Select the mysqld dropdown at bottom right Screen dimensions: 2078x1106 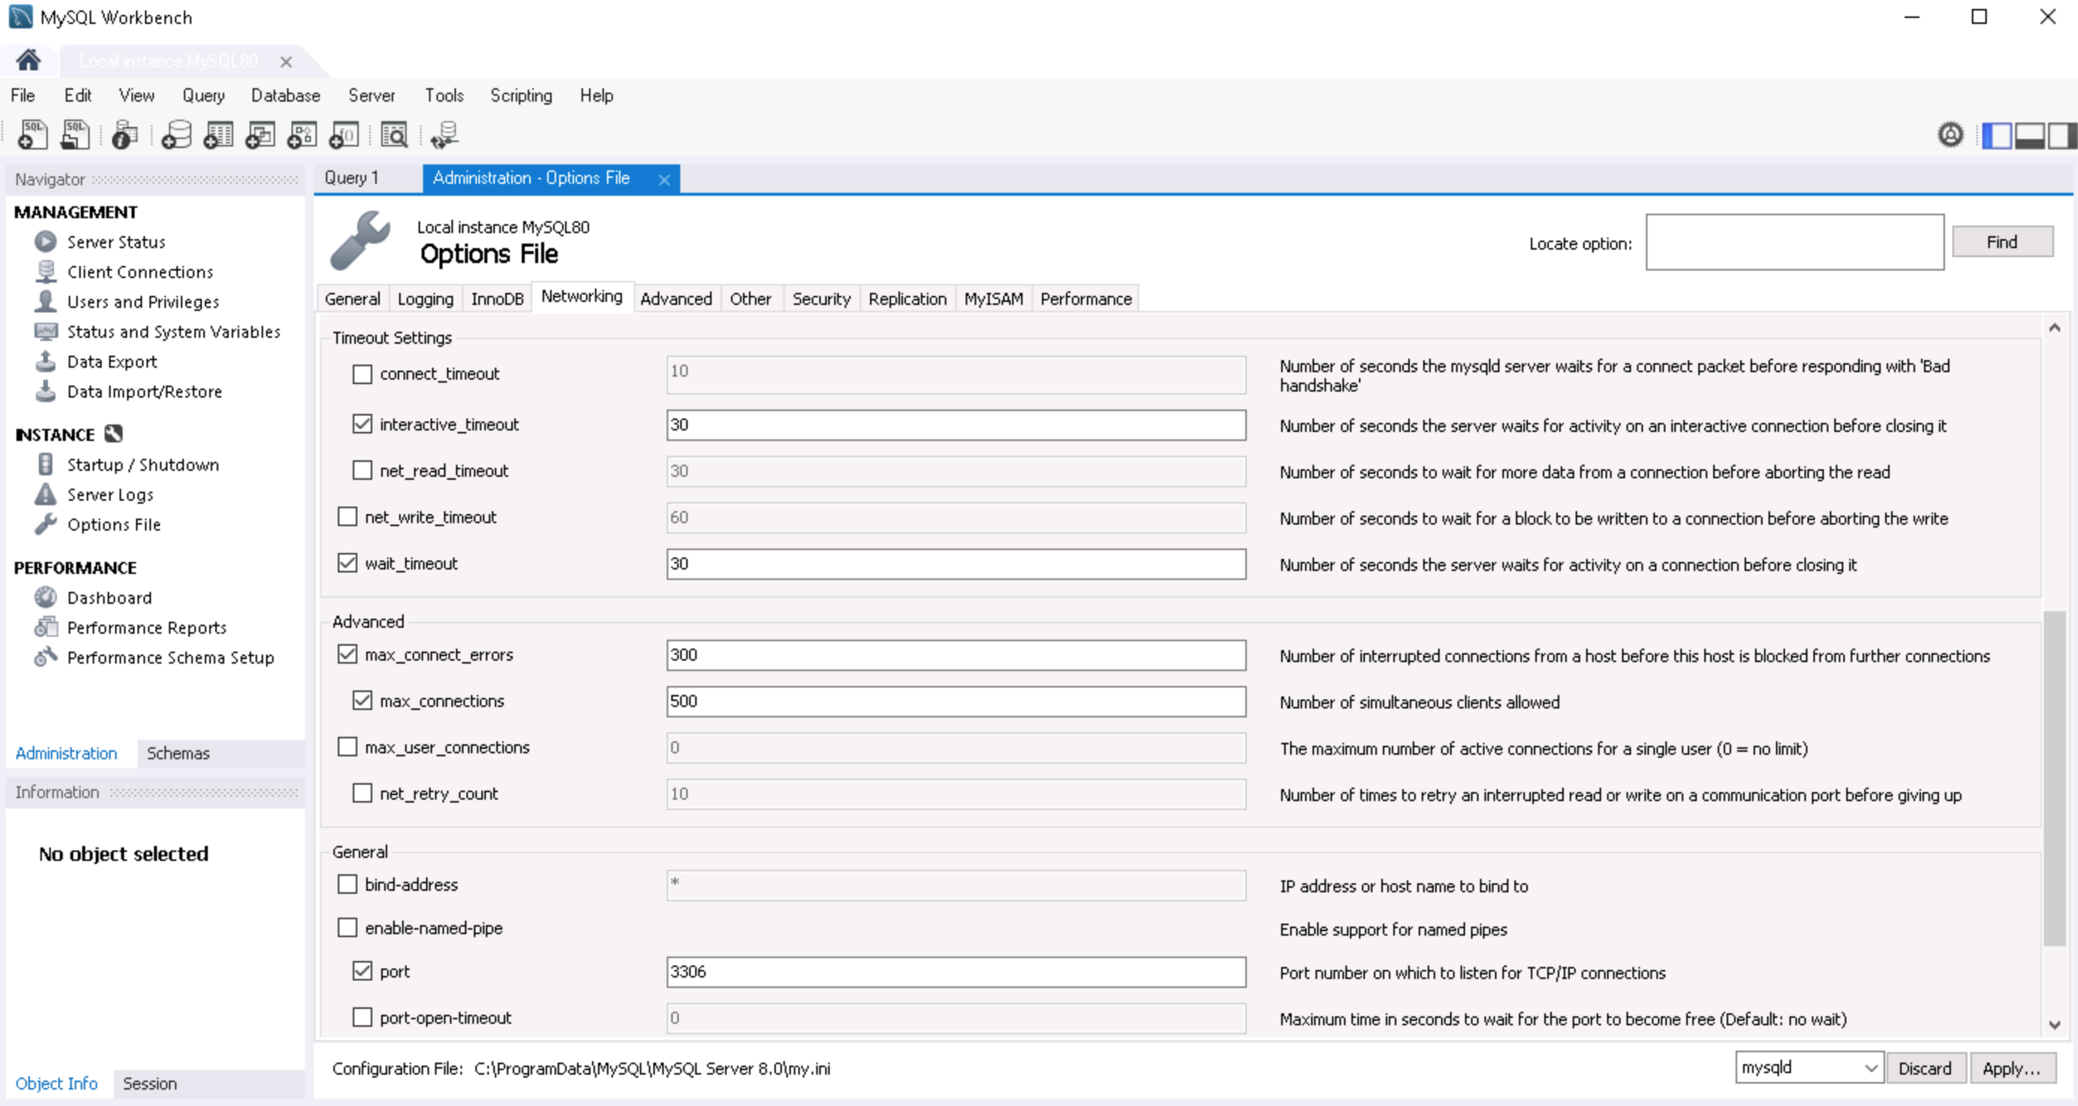coord(1807,1068)
